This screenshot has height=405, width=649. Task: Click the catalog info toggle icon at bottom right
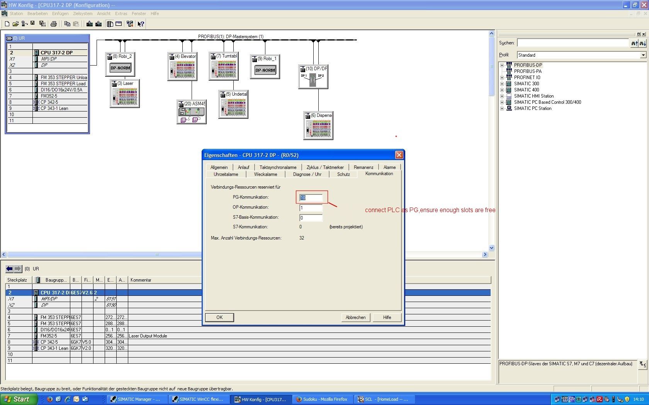tap(642, 364)
